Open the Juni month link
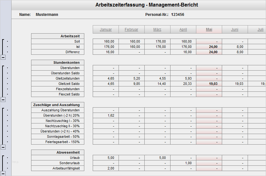This screenshot has height=176, width=266. coord(235,30)
